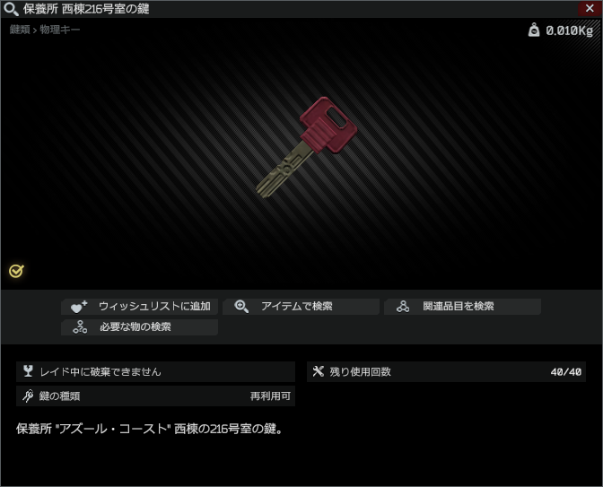603x487 pixels.
Task: Click the 鍵の種類 row label
Action: coord(59,396)
